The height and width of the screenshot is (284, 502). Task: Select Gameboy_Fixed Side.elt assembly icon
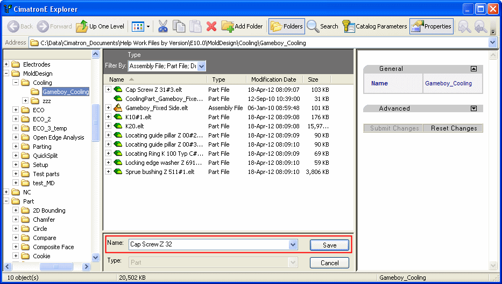(118, 108)
